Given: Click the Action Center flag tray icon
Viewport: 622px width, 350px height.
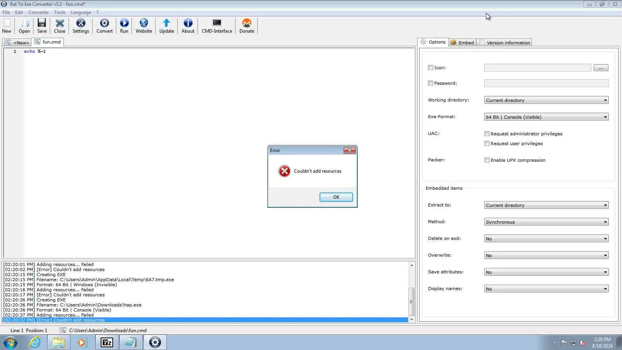Looking at the screenshot, I should point(564,343).
